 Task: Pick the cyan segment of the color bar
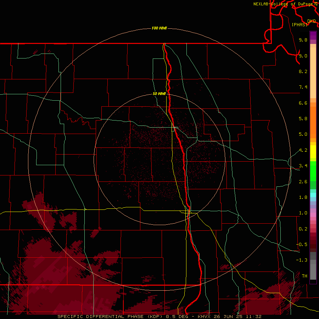click(313, 195)
